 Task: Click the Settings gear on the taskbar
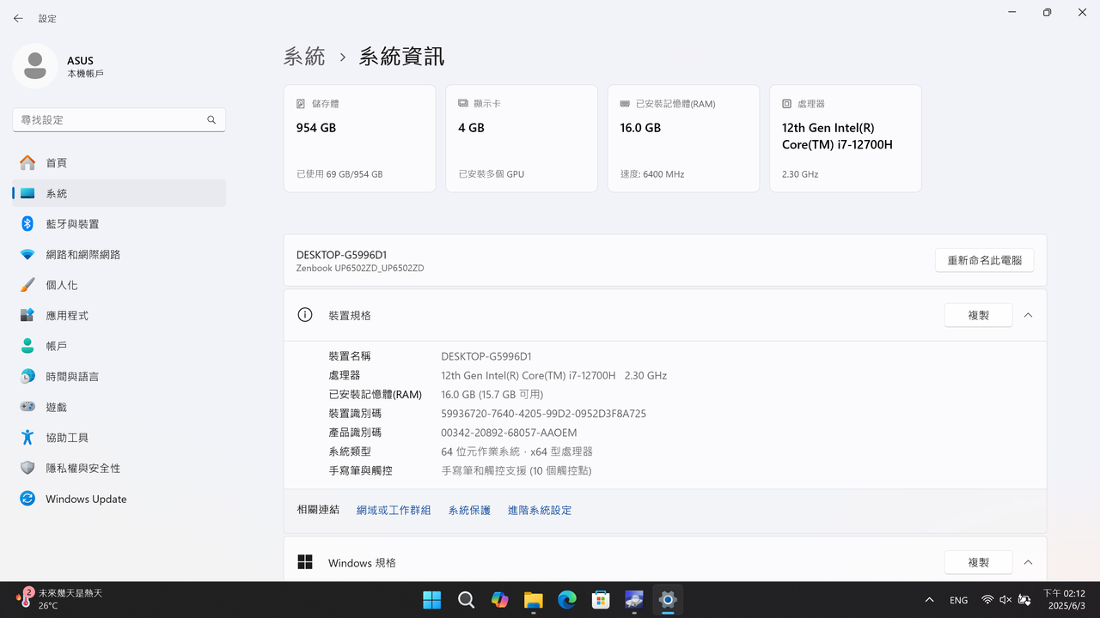pyautogui.click(x=668, y=600)
